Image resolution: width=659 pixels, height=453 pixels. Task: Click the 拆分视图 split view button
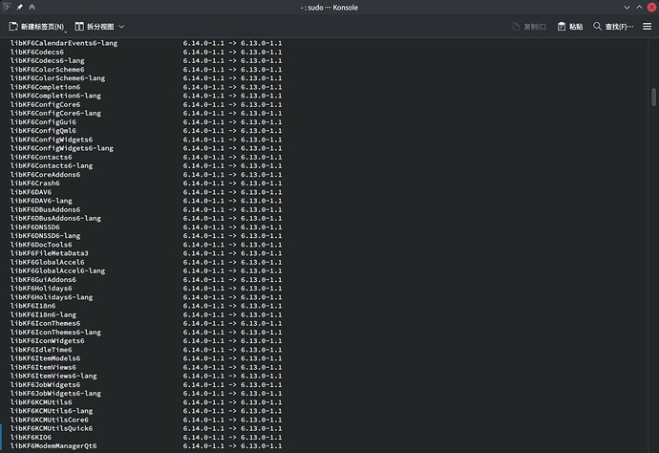pos(94,27)
